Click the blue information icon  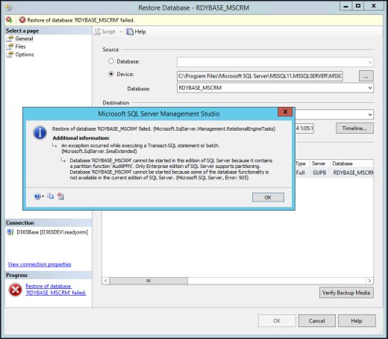(40, 133)
